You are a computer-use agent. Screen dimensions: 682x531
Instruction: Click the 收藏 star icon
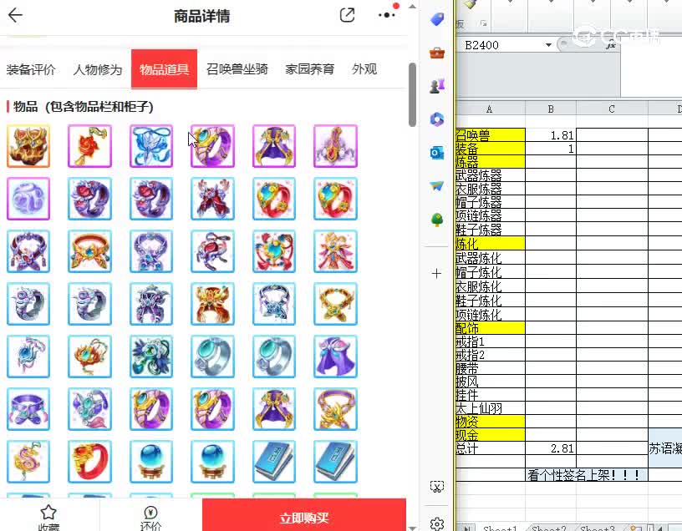point(48,513)
